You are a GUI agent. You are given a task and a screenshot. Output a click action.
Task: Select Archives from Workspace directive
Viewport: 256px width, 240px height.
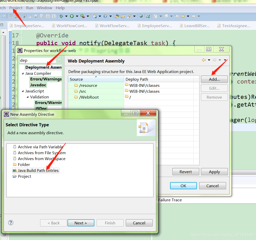click(39, 159)
